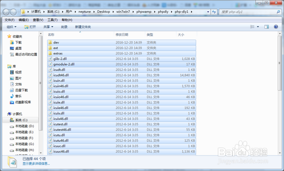Screen dimensions: 284x171
Task: Expand the arrow after Desktop in path
Action: [x=113, y=12]
